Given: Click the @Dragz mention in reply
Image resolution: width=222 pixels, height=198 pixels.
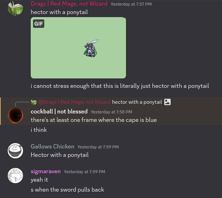Looking at the screenshot, I should (x=74, y=102).
